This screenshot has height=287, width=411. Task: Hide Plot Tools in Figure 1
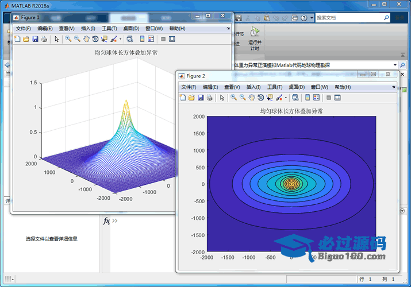163,39
